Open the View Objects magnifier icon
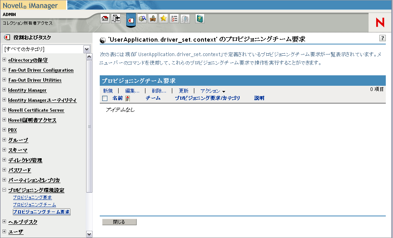The width and height of the screenshot is (393, 238). coord(142,18)
